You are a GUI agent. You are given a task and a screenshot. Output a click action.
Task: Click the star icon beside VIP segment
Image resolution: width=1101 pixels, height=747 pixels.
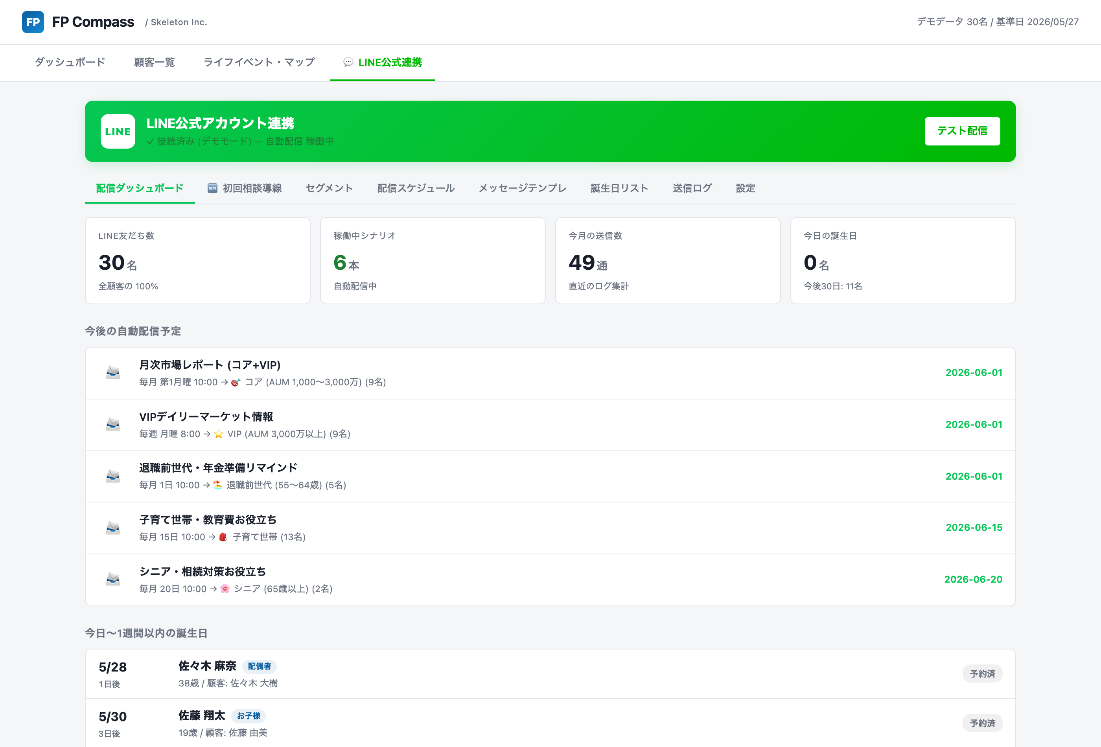[218, 434]
